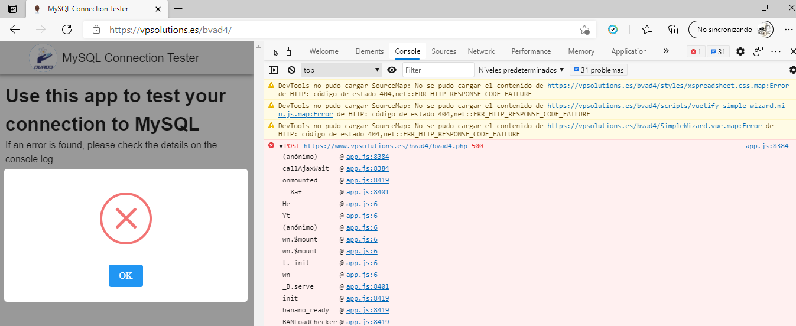Open DevTools settings gear
Viewport: 796px width, 326px height.
click(740, 51)
